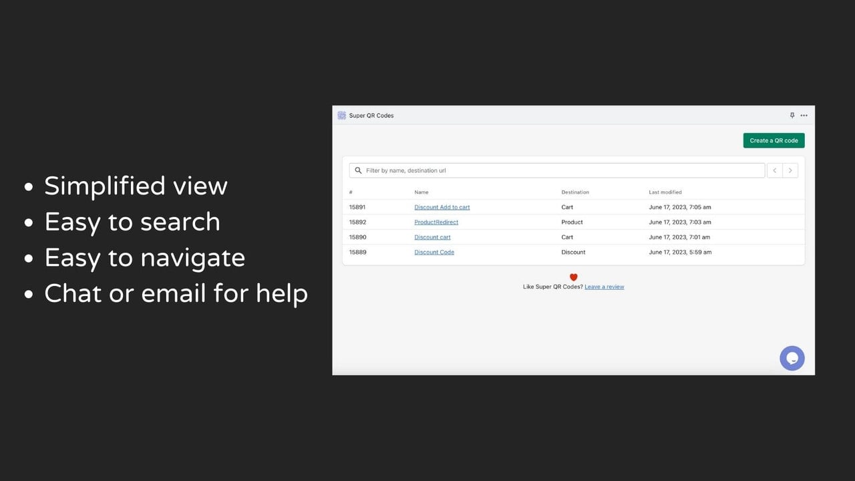The height and width of the screenshot is (481, 855).
Task: Click the Product destination cell
Action: 572,222
